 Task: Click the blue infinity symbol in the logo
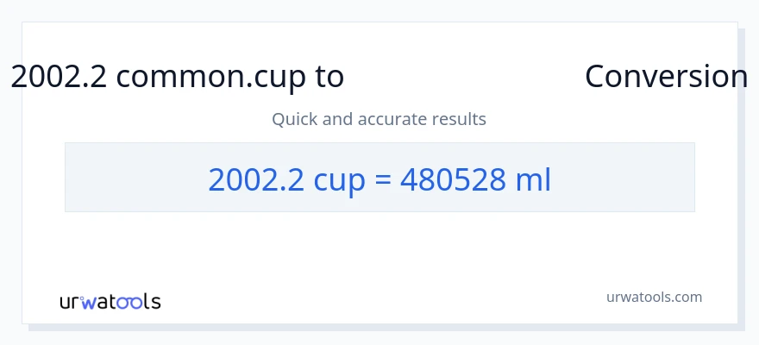coord(129,302)
